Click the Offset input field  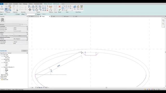click(x=30, y=14)
